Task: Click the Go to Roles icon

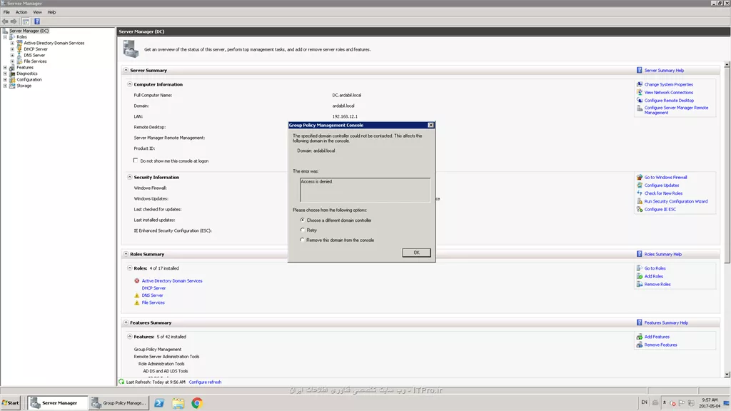Action: (x=640, y=268)
